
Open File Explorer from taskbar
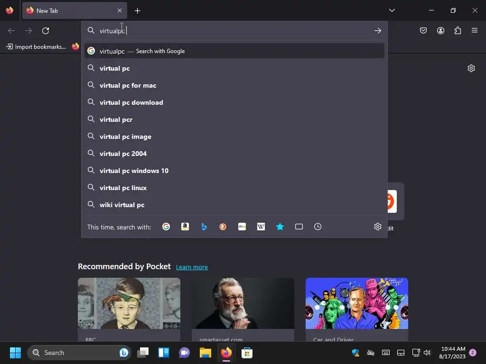point(205,353)
